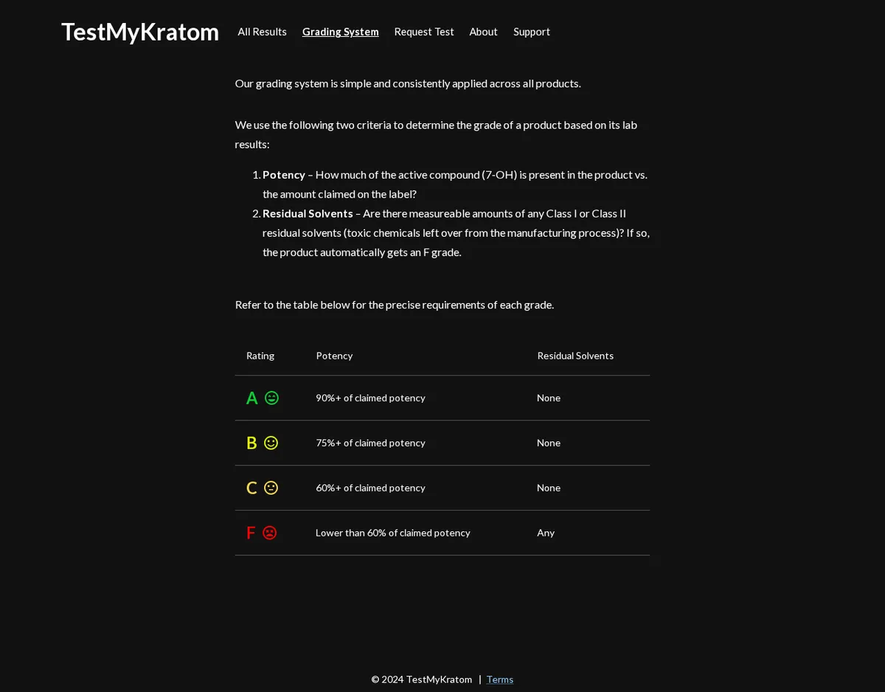885x692 pixels.
Task: Click the "None" cell in grade B row
Action: (549, 443)
